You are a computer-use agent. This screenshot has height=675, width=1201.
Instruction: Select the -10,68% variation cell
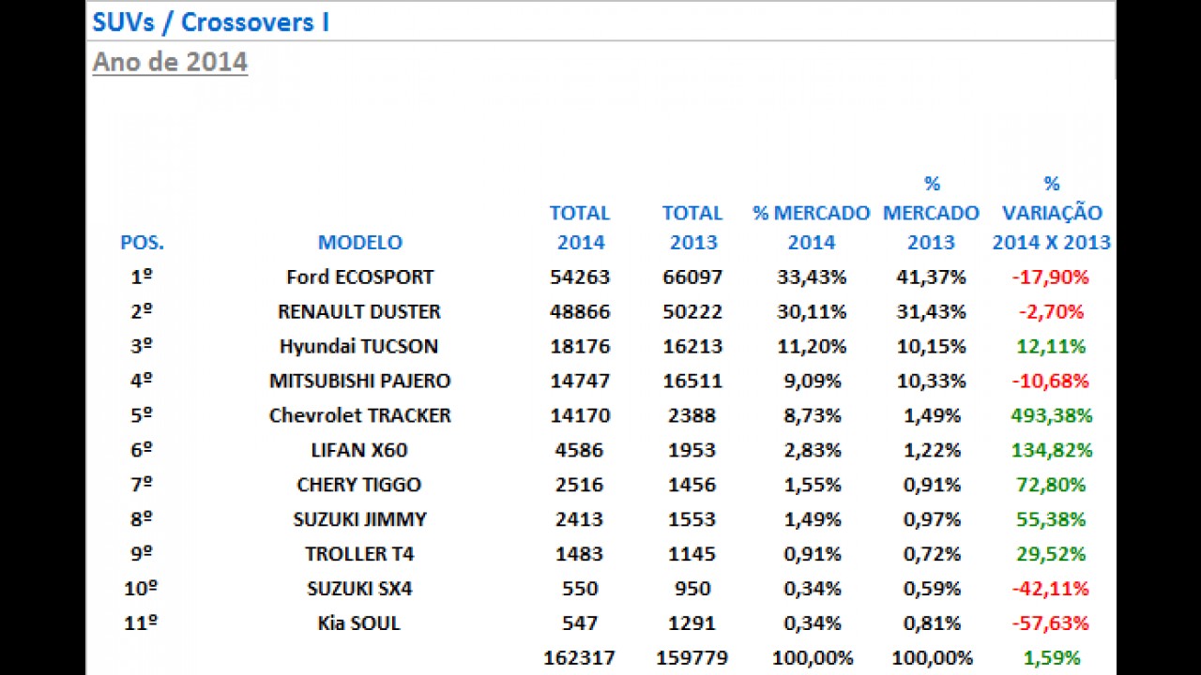tap(1051, 382)
